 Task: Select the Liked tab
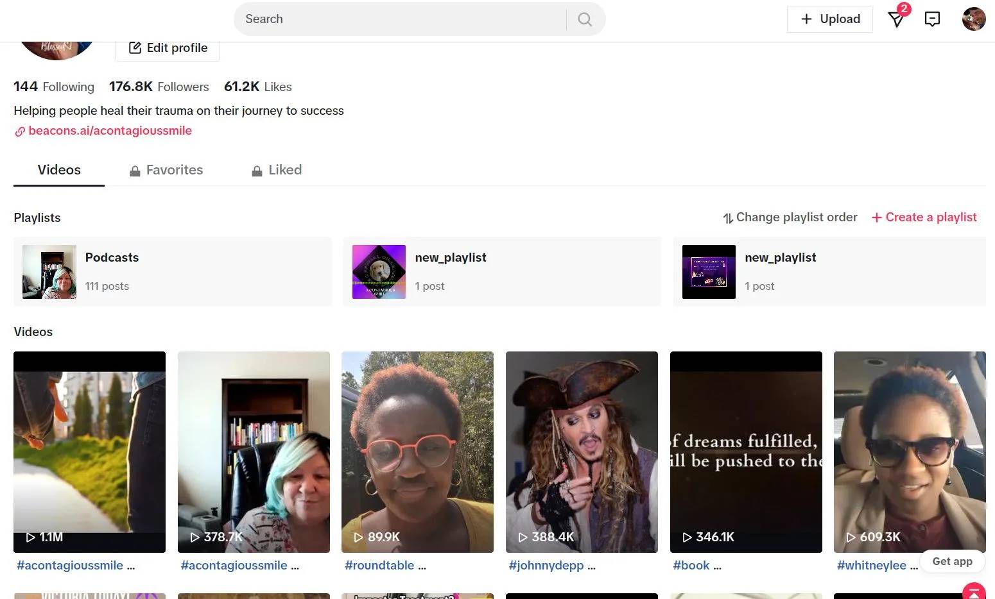pos(277,171)
